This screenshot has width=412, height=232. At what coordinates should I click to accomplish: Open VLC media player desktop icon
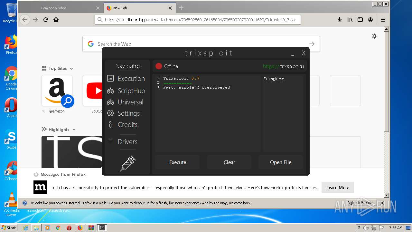click(12, 204)
